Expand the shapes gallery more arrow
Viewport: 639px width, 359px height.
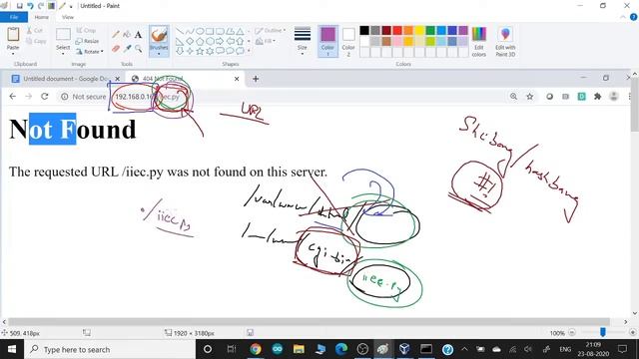pyautogui.click(x=249, y=51)
